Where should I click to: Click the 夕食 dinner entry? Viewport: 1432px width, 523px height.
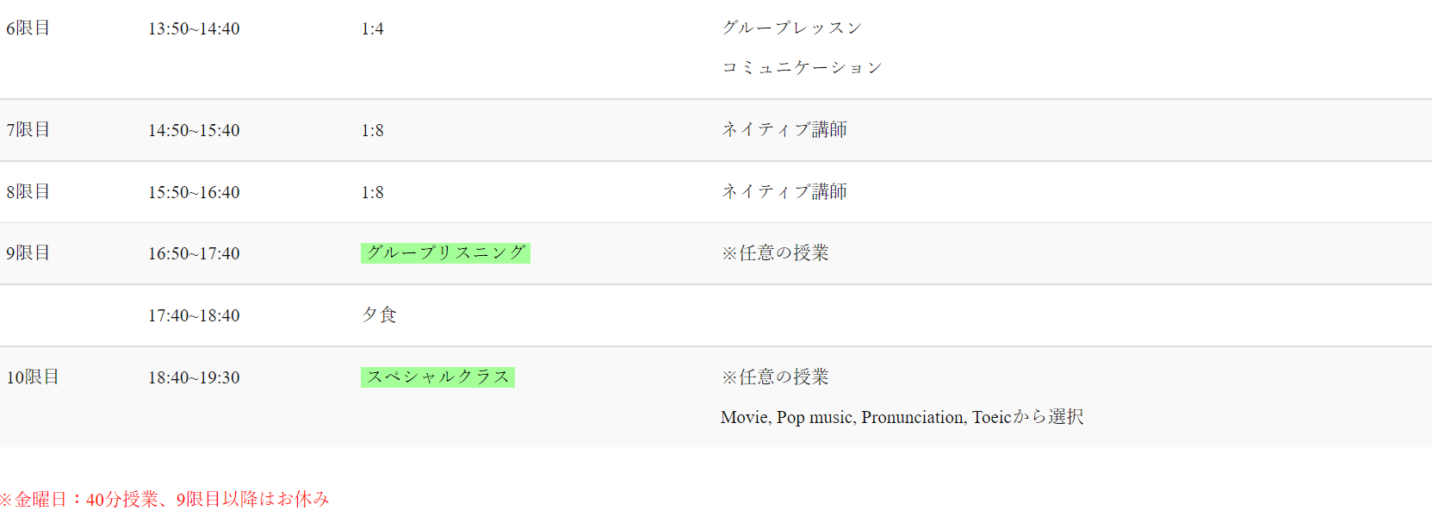(379, 315)
